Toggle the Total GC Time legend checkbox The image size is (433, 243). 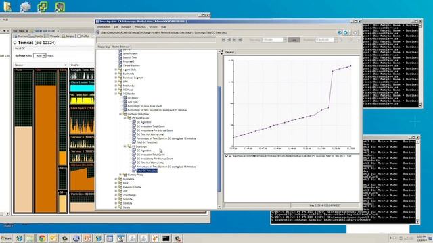pyautogui.click(x=227, y=156)
